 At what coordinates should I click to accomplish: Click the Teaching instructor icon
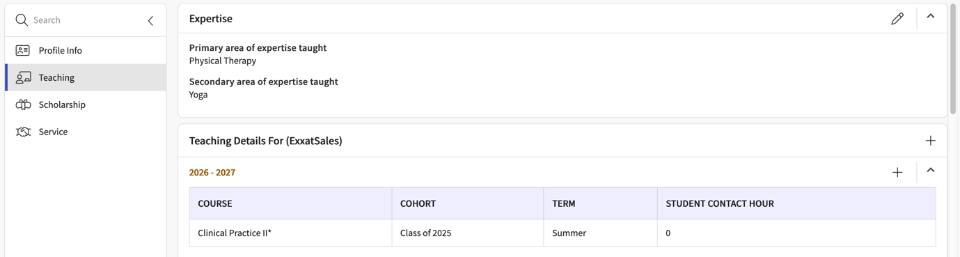click(23, 77)
